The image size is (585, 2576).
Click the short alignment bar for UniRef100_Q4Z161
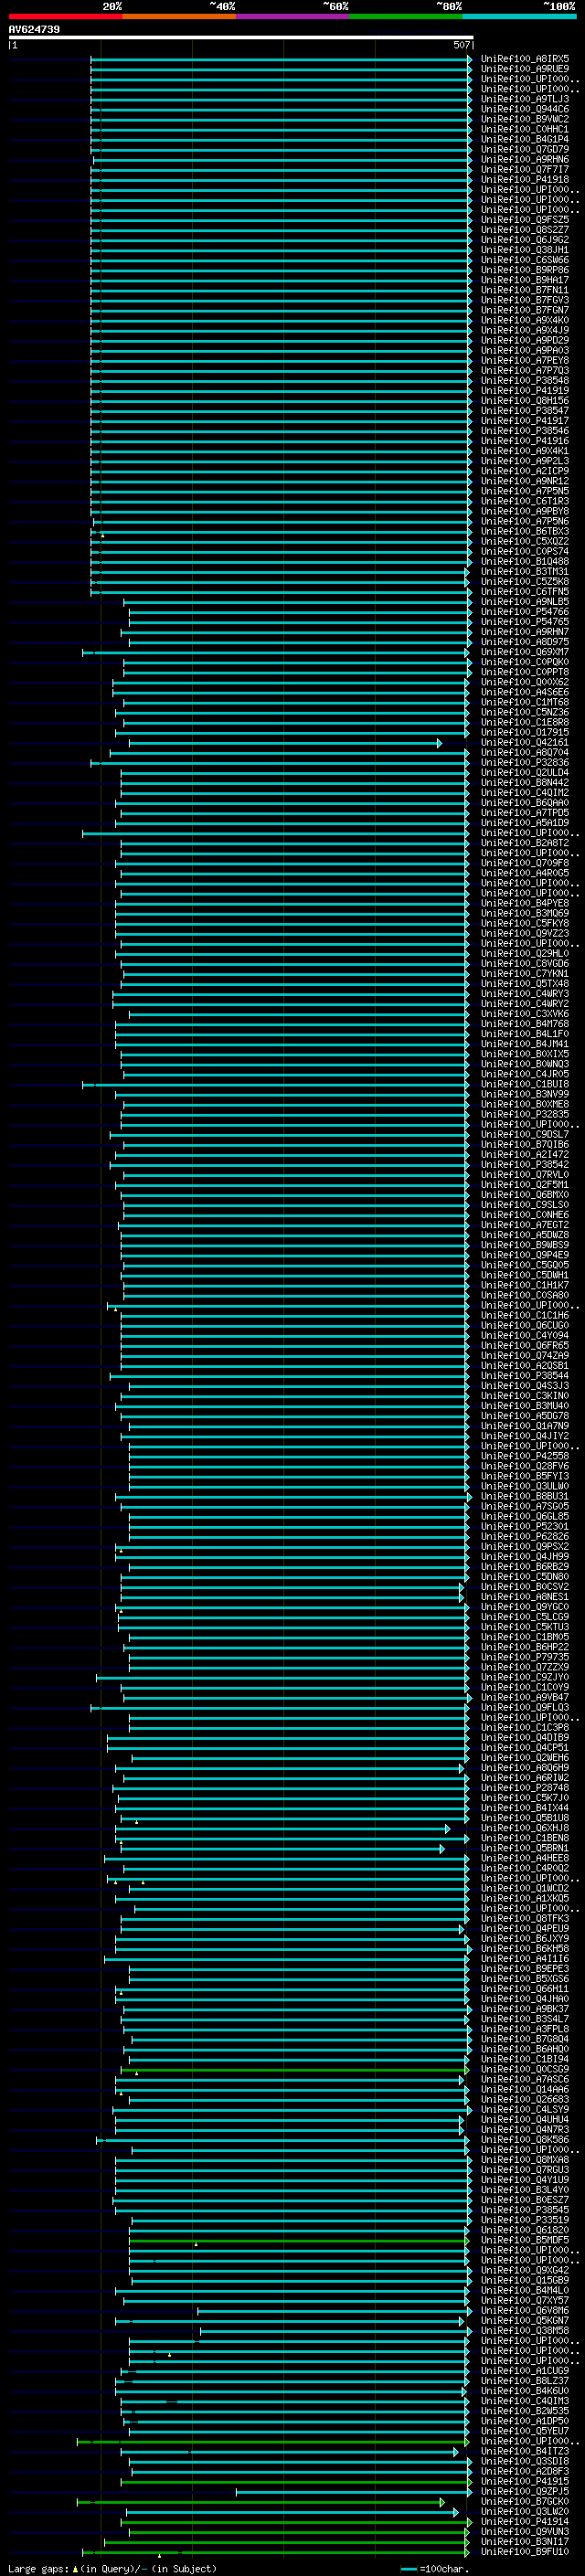285,743
